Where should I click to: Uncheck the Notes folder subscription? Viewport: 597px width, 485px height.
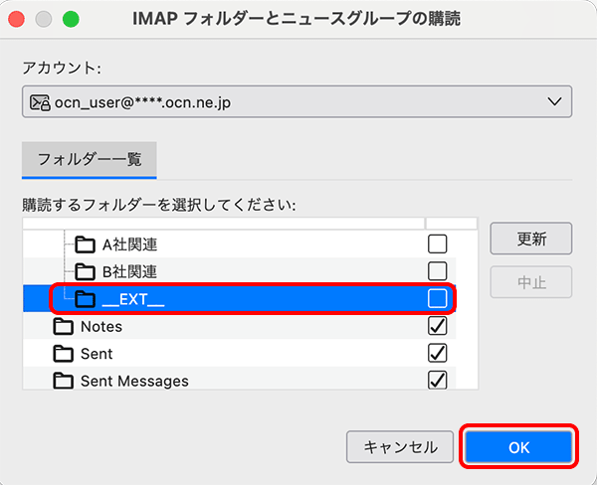pyautogui.click(x=437, y=326)
